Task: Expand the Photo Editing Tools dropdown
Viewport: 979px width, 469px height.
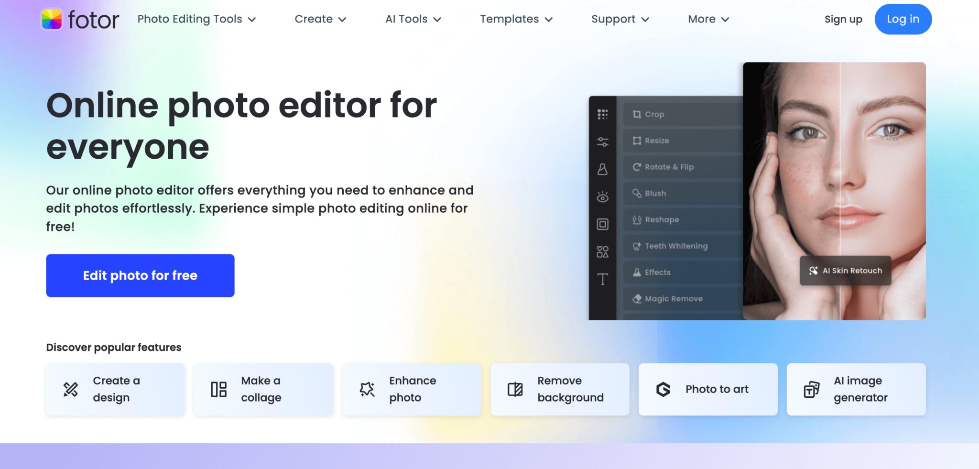Action: click(196, 19)
